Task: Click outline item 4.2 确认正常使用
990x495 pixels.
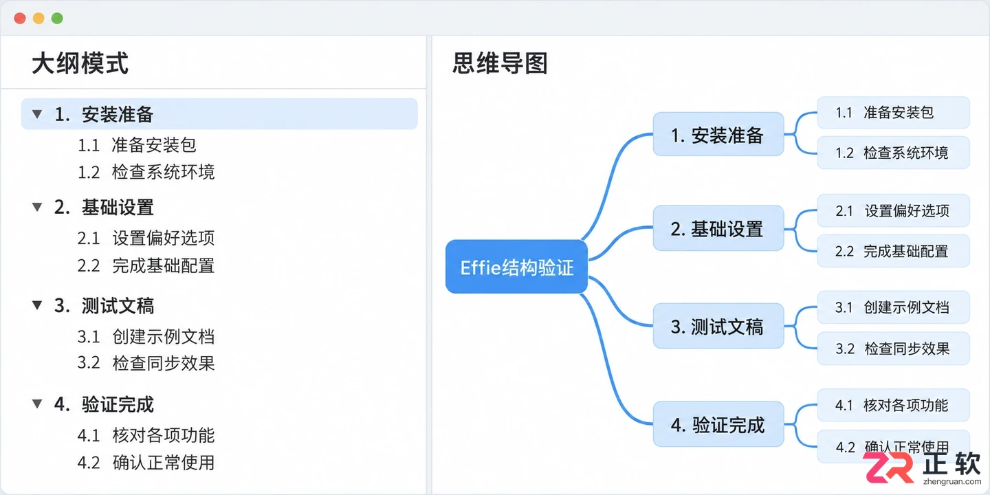Action: 146,463
